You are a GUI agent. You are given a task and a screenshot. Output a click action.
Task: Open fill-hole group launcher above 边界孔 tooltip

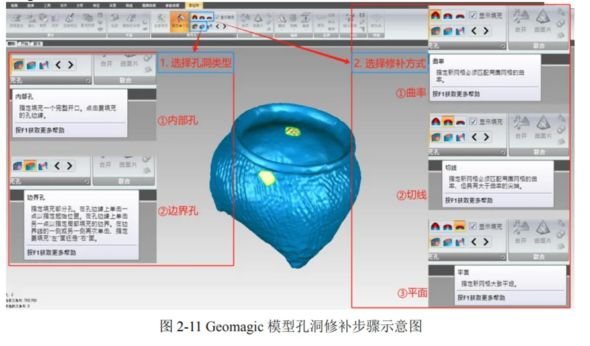87,181
